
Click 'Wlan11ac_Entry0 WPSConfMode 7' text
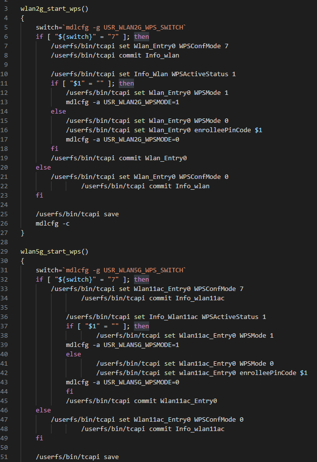(x=188, y=289)
